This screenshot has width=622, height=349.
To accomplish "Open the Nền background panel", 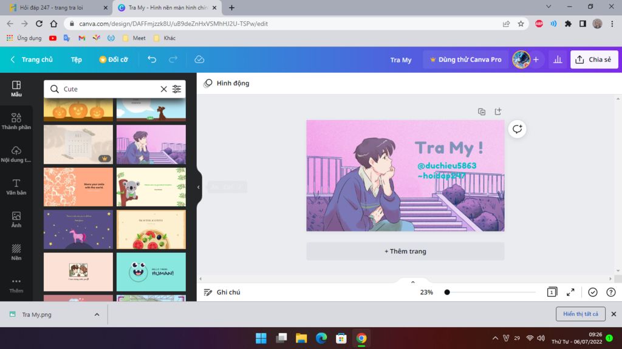I will click(x=16, y=253).
